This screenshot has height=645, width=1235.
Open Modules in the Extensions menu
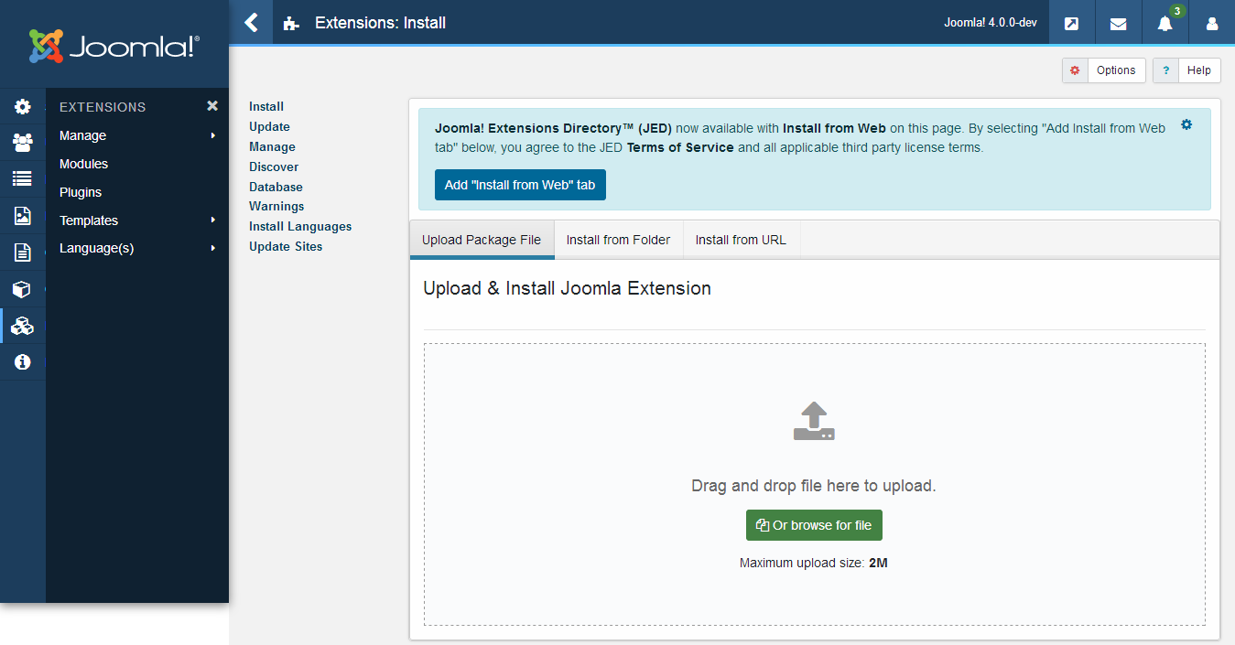[83, 164]
